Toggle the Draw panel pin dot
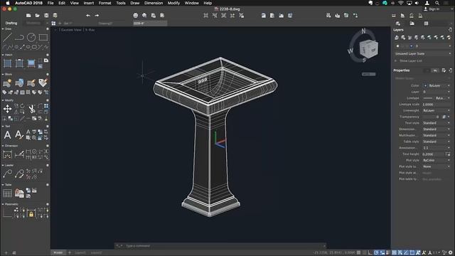This screenshot has height=256, width=455. pos(48,29)
